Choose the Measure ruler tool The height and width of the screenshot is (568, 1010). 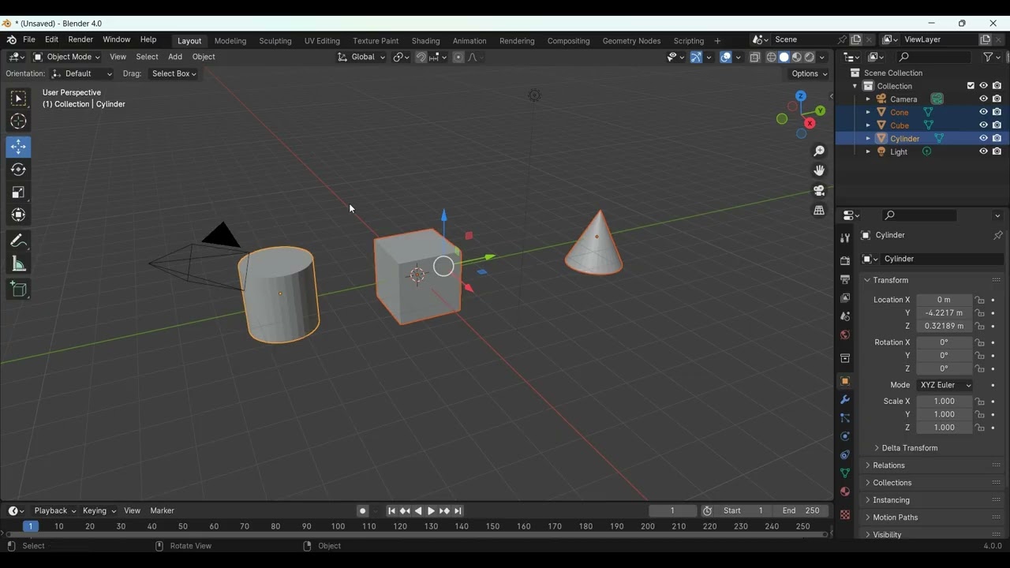click(18, 264)
